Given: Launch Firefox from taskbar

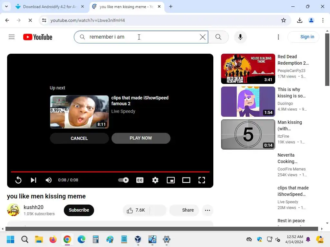Looking at the screenshot, I should tap(53, 239).
